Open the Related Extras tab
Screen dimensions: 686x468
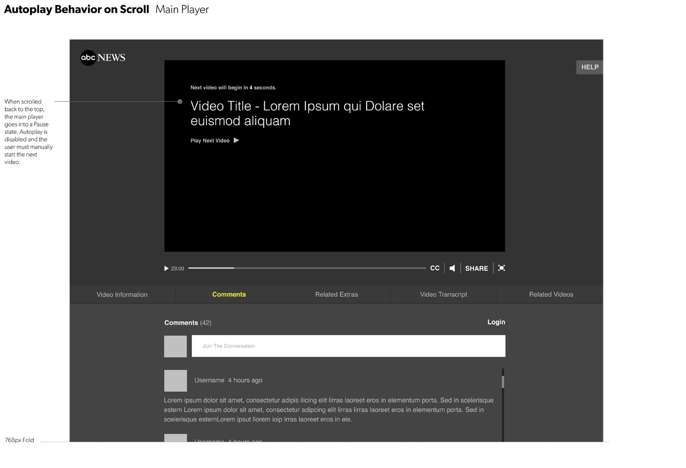pos(337,294)
